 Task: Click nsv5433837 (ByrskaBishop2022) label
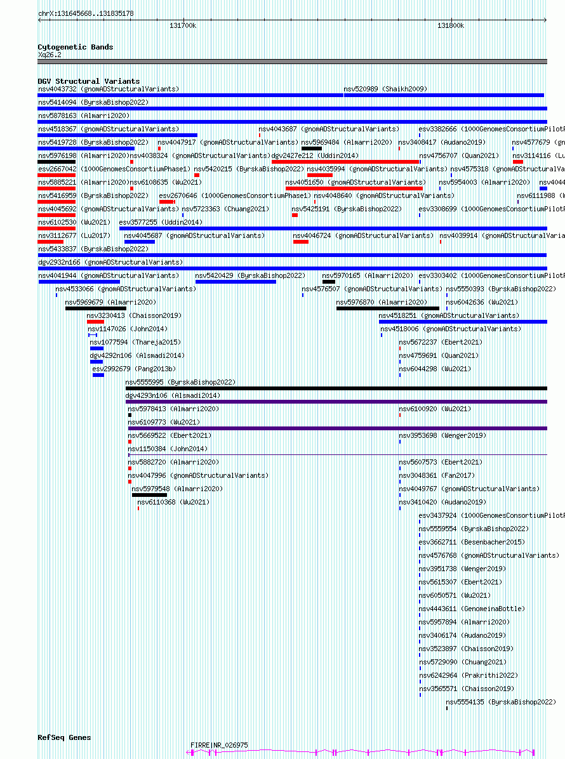click(93, 249)
